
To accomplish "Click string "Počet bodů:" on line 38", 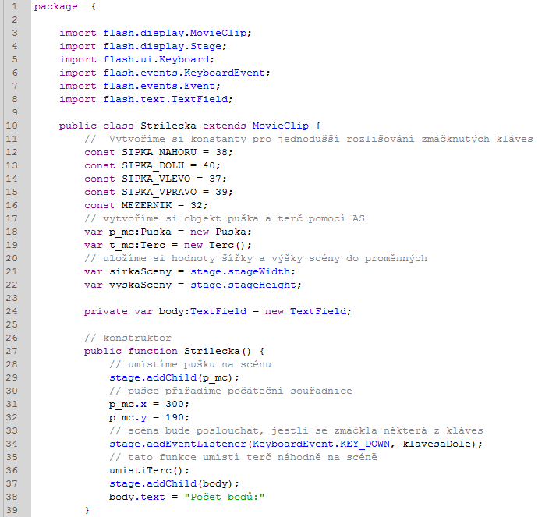I will (x=224, y=498).
